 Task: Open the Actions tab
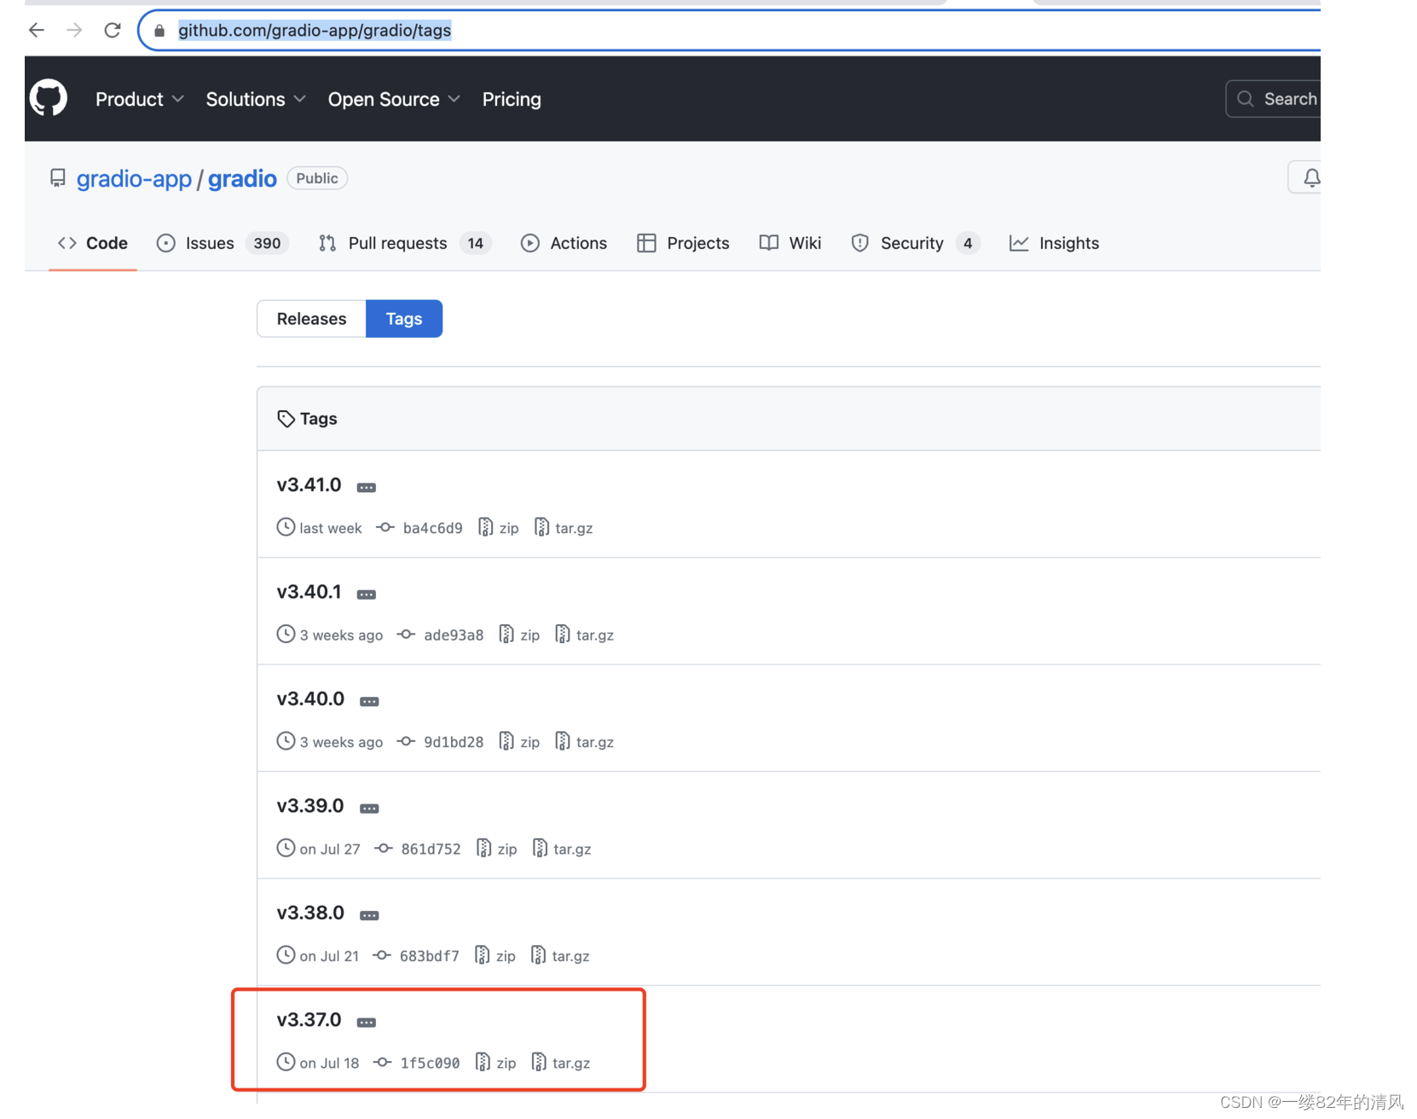564,243
